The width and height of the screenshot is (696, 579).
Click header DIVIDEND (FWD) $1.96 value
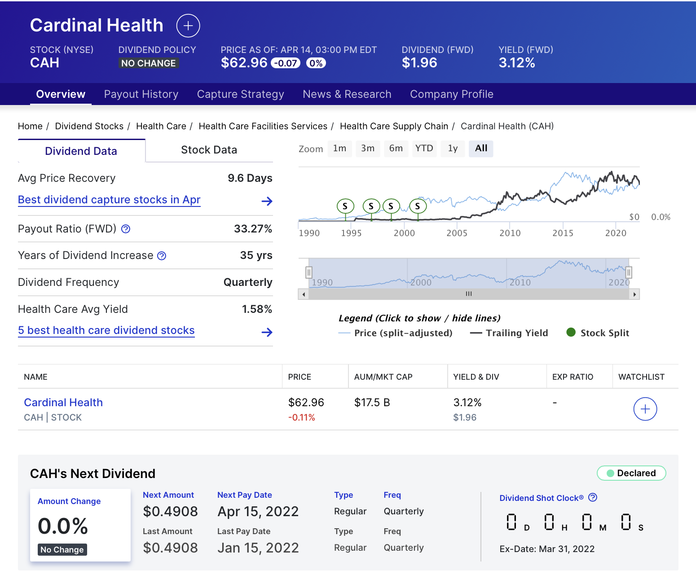[x=419, y=63]
